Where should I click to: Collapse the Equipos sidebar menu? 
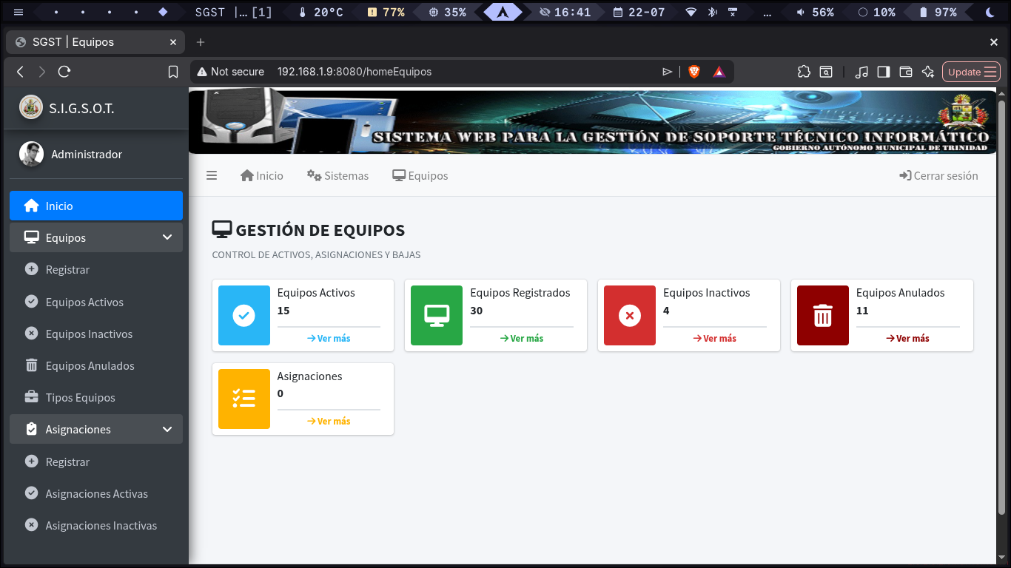(96, 237)
